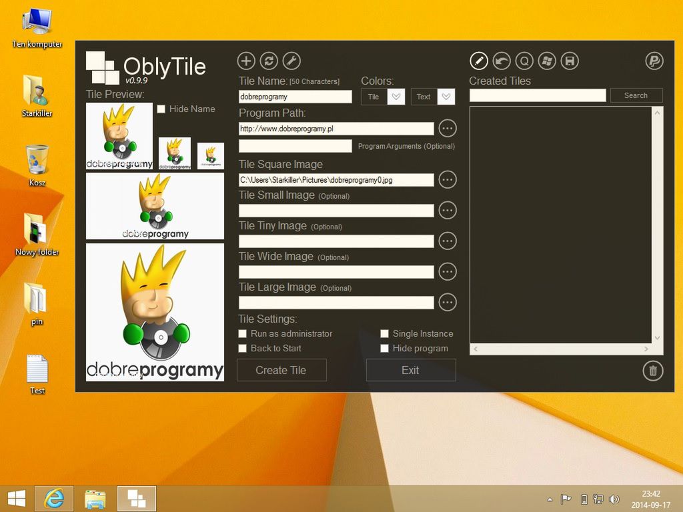The image size is (683, 512).
Task: Check the Hide program option
Action: click(x=384, y=348)
